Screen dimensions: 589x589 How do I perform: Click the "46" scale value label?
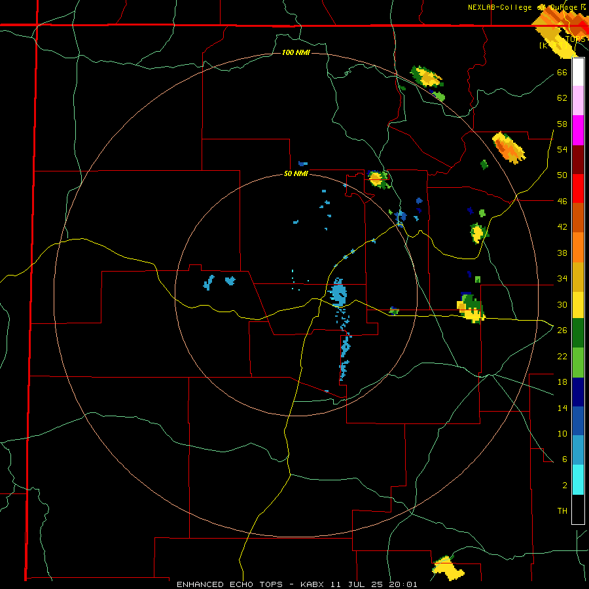tap(562, 201)
